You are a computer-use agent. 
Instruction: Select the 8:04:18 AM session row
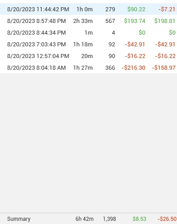tap(88, 67)
